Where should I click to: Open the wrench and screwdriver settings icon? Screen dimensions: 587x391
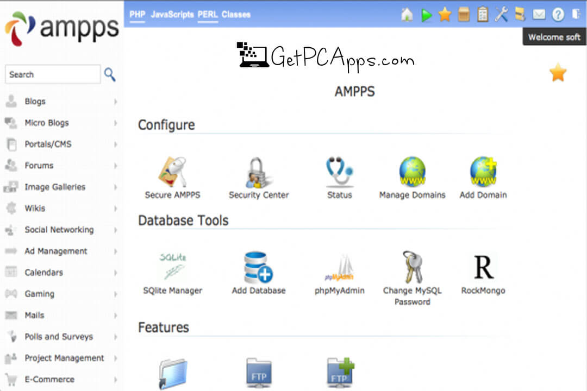coord(501,15)
